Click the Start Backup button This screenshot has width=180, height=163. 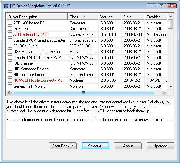[x=63, y=146]
